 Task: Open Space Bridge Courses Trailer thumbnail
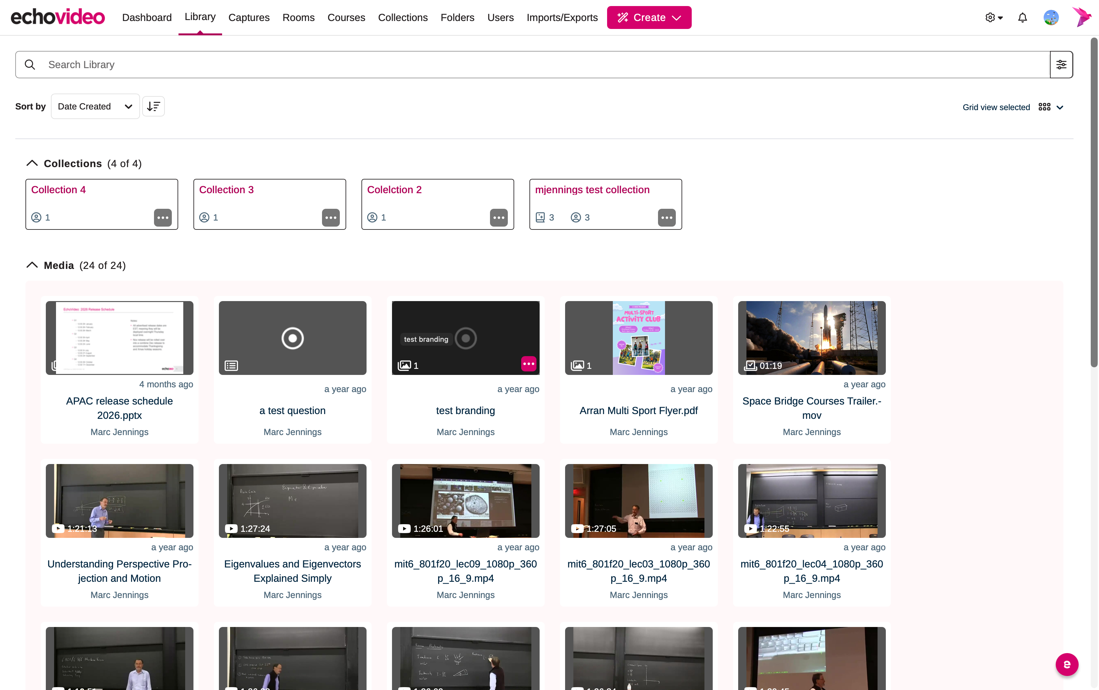(x=812, y=338)
